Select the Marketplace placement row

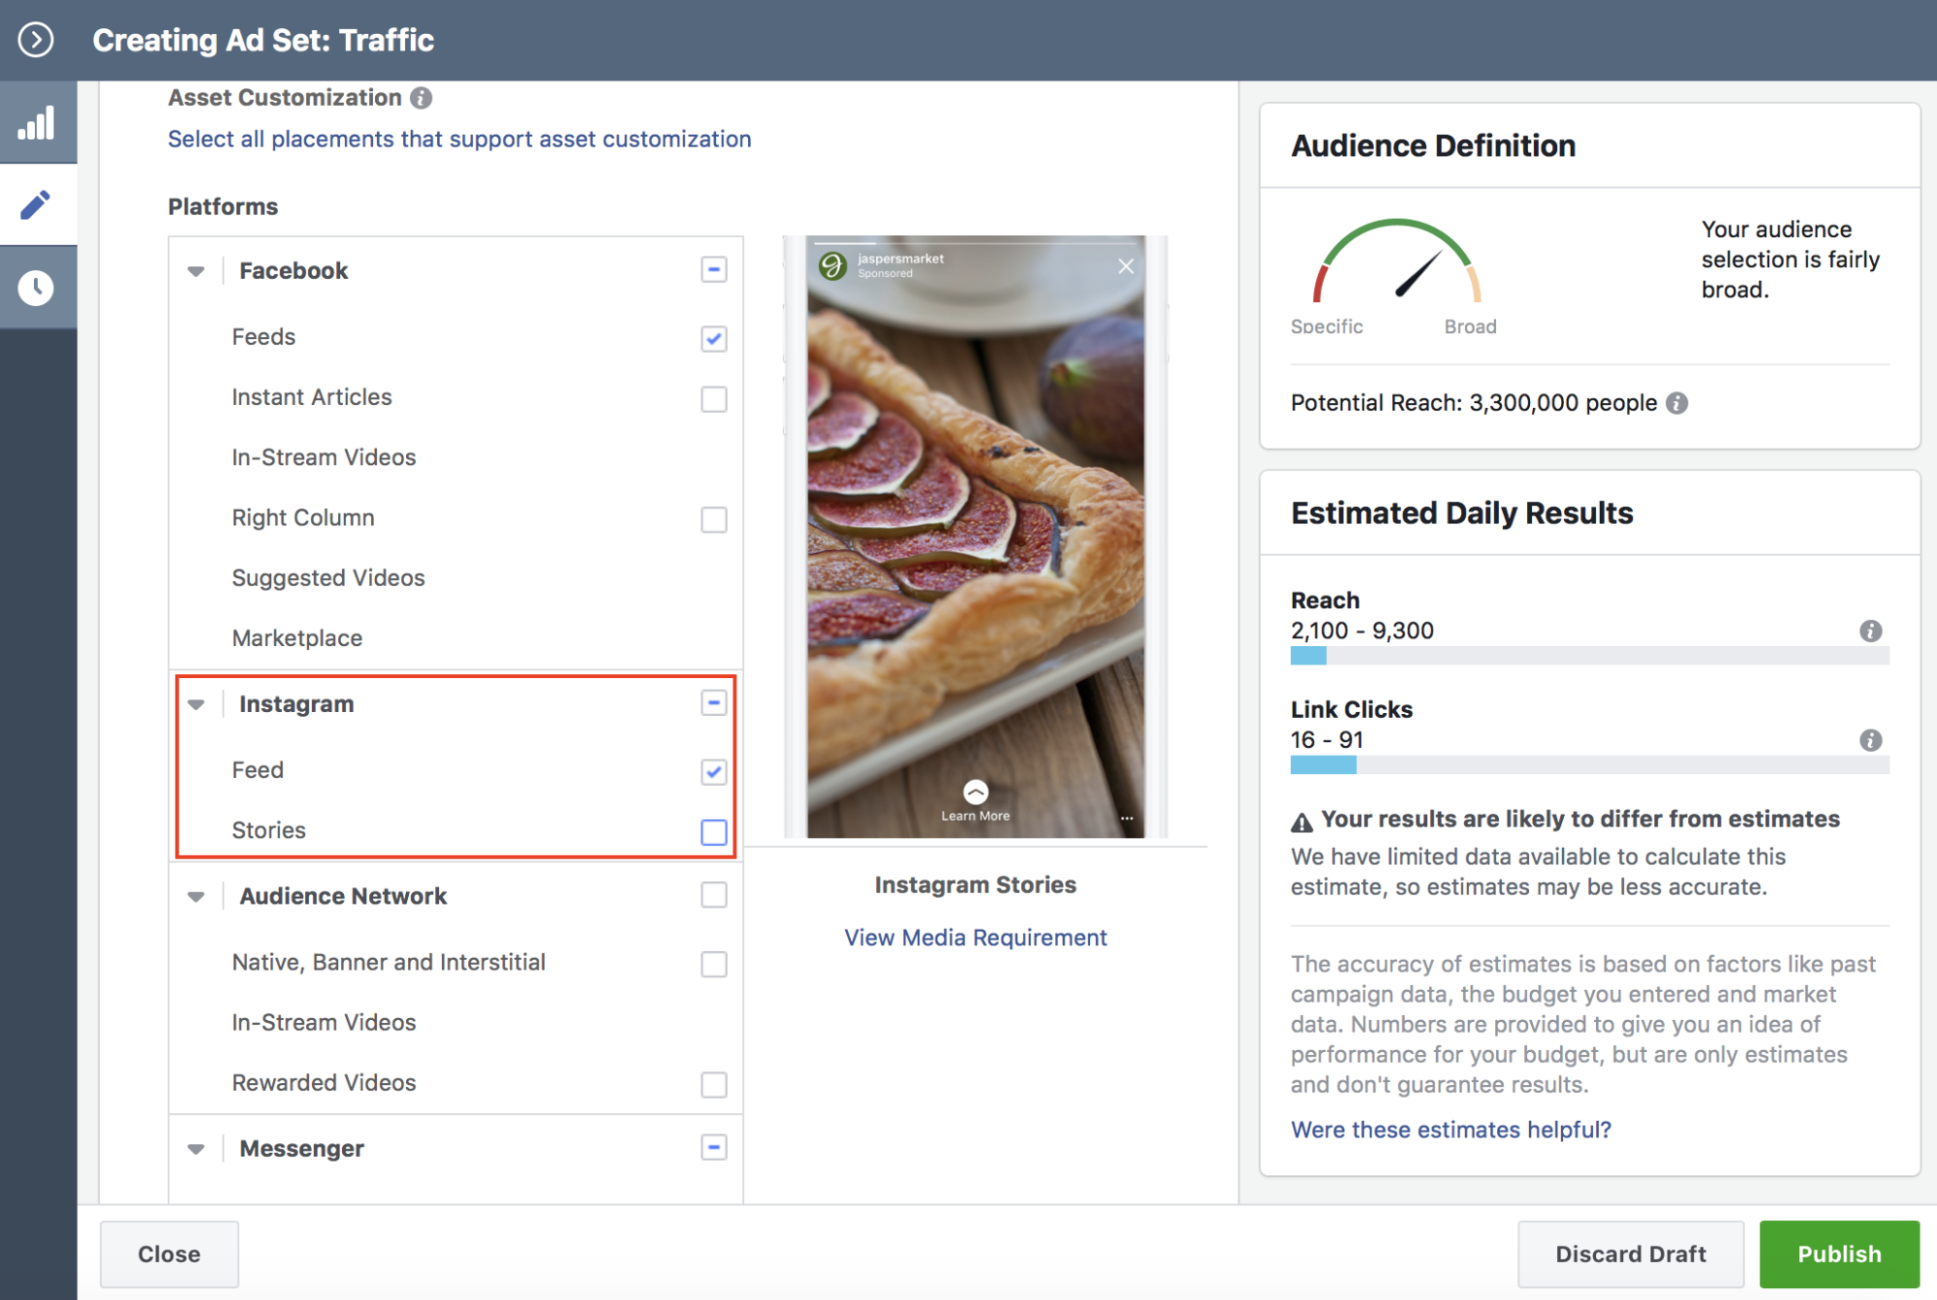(456, 638)
